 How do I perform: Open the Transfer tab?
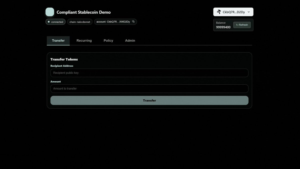pyautogui.click(x=58, y=41)
